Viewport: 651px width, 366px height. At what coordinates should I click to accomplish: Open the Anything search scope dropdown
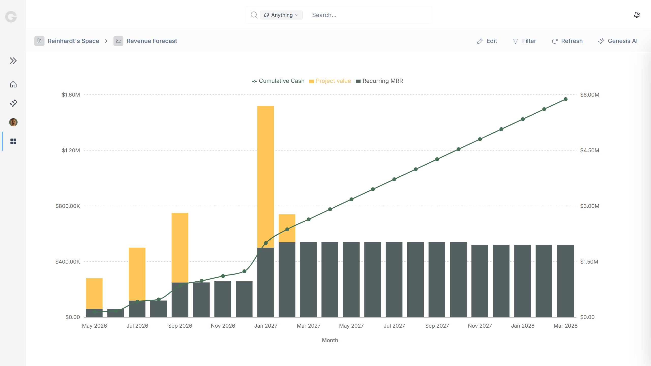pos(281,15)
